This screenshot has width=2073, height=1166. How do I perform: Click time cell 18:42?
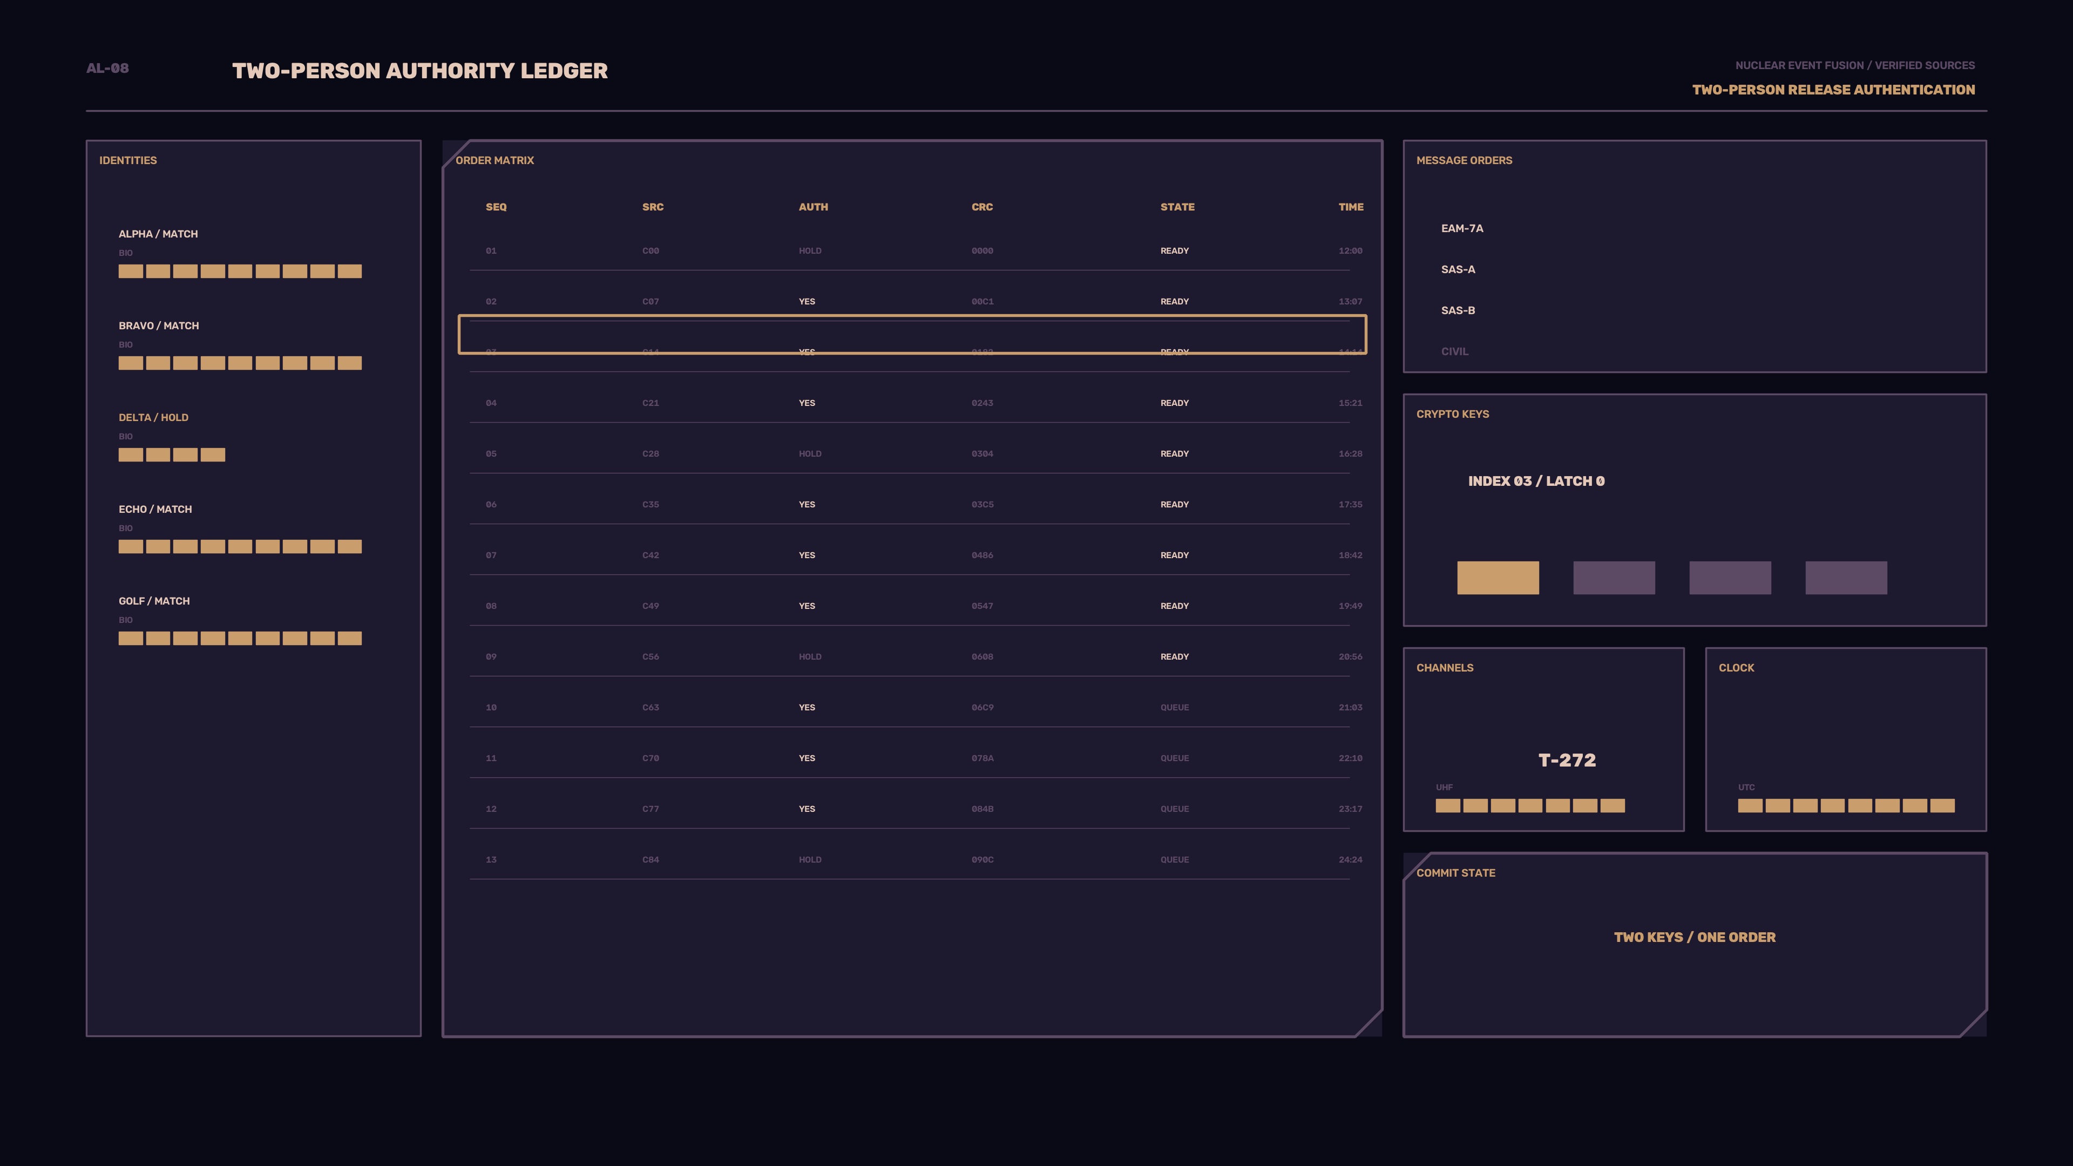point(1350,555)
